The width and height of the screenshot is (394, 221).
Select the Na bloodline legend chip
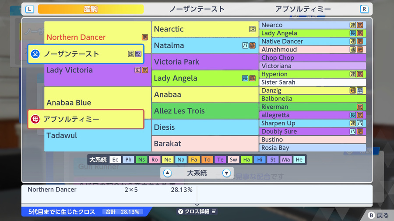point(181,159)
